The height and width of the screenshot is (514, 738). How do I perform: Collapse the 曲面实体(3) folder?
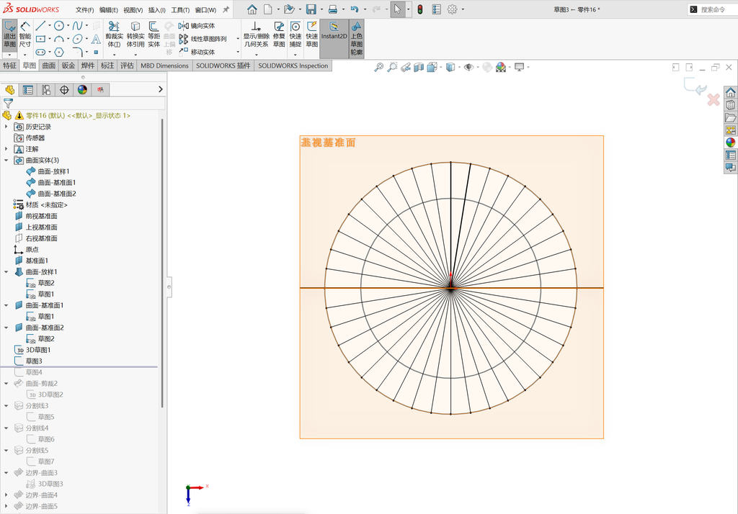[x=6, y=161]
